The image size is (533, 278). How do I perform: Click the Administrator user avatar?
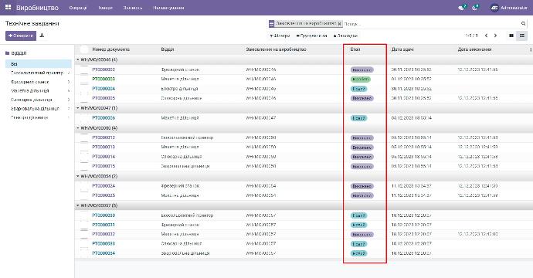click(494, 8)
